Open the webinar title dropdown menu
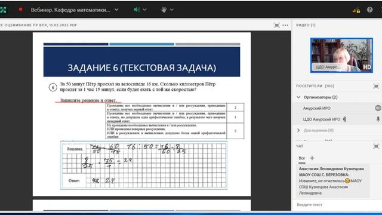Screen dimensions: 382x215 (x=116, y=10)
